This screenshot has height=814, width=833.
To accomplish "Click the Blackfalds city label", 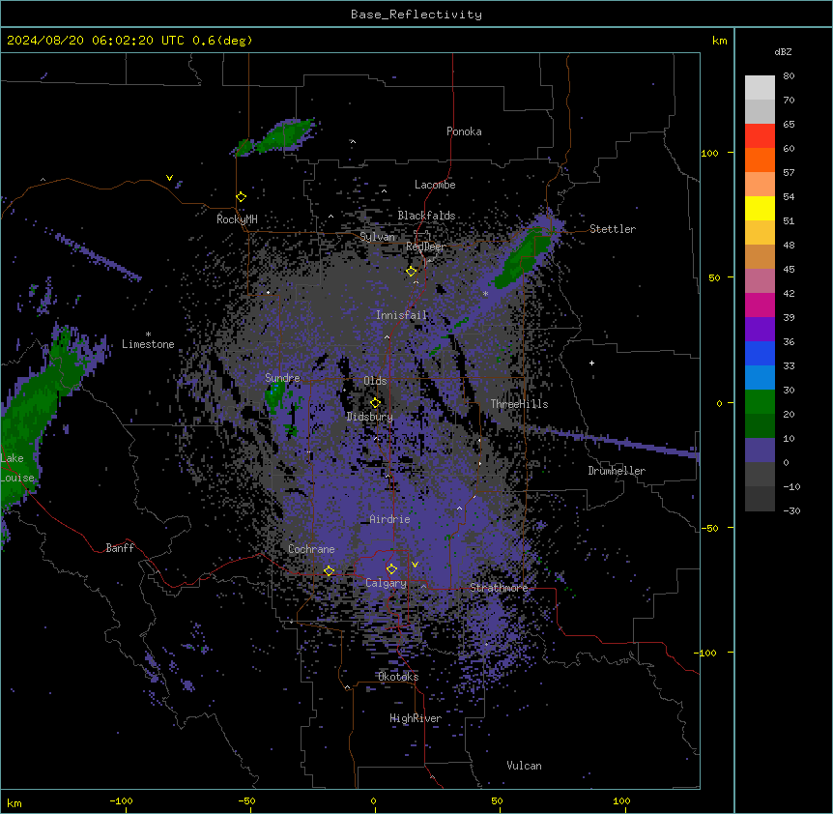I will 426,216.
